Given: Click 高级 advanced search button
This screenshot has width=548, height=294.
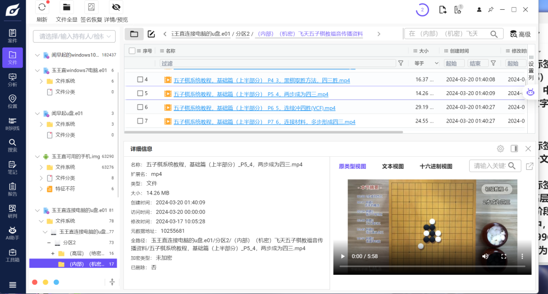Looking at the screenshot, I should coord(520,34).
